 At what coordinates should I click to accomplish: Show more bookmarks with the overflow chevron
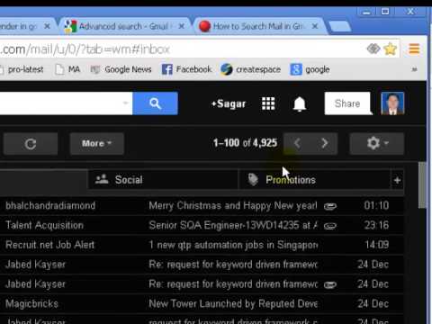(414, 69)
